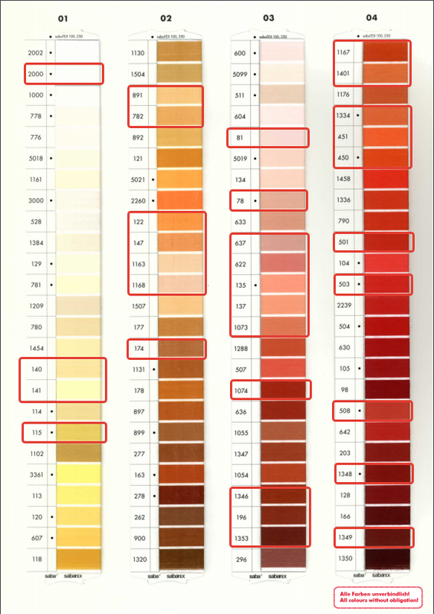Click the thread number 899
Screen dimensions: 434x614
pyautogui.click(x=140, y=433)
